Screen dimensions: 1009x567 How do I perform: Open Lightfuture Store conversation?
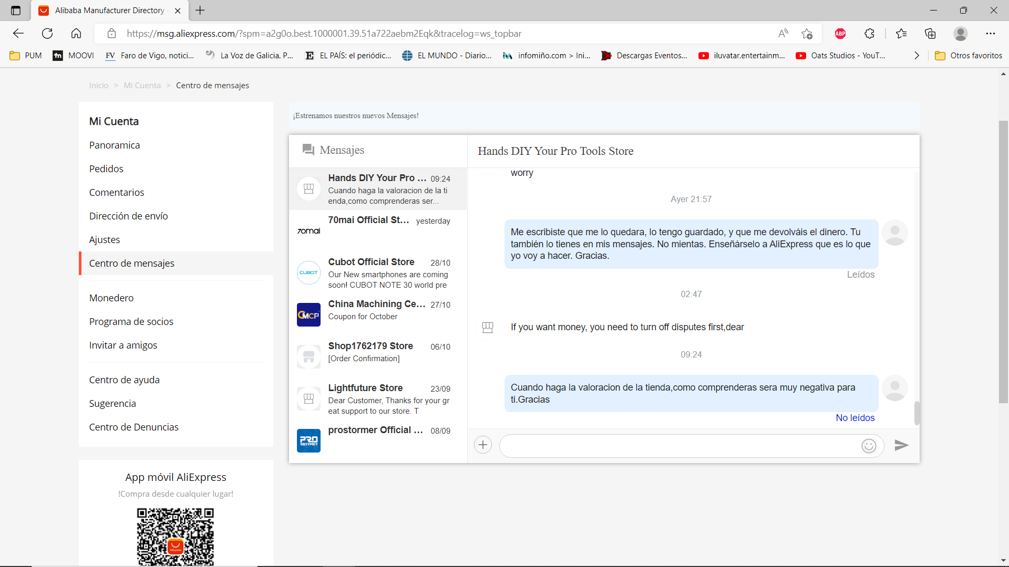(378, 399)
